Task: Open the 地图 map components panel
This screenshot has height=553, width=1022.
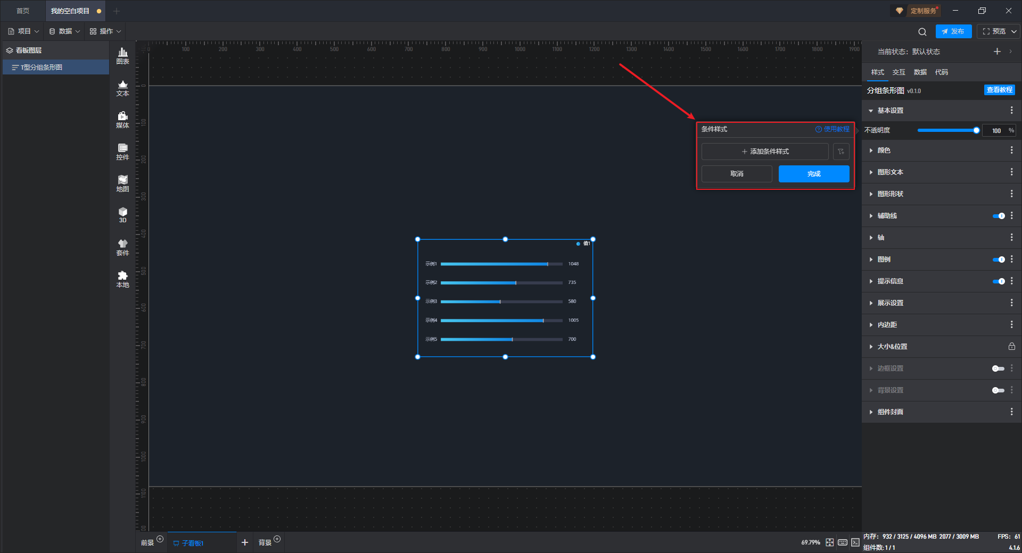Action: (x=122, y=183)
